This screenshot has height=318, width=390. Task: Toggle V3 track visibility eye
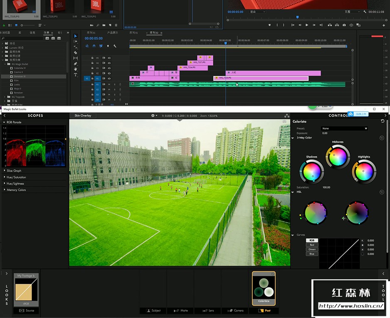coord(109,68)
